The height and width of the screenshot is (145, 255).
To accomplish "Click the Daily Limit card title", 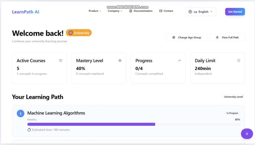I will coord(205,61).
